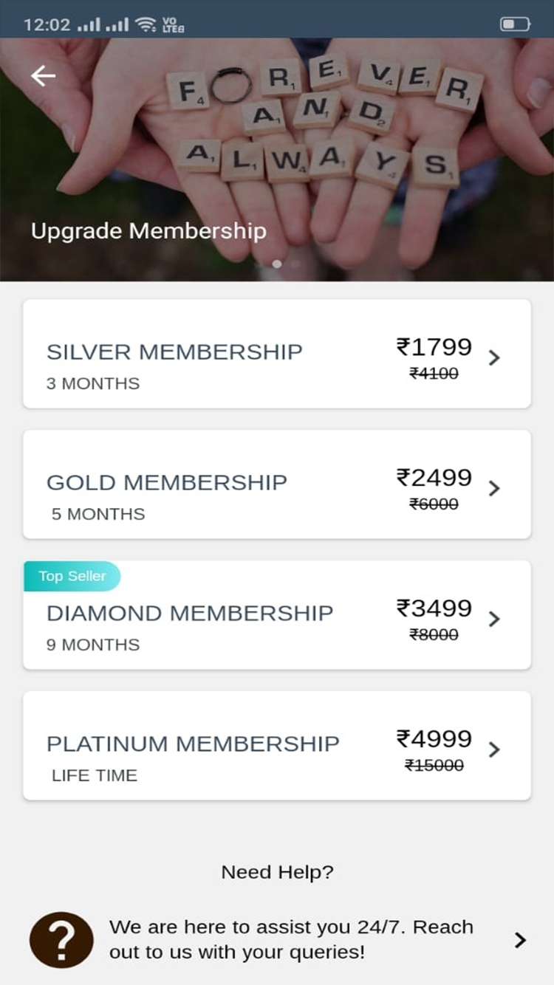Select the SILVER MEMBERSHIP title
The width and height of the screenshot is (554, 985).
(174, 352)
